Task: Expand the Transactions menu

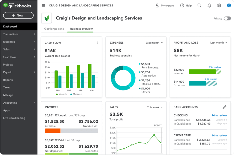Action: coord(19,34)
